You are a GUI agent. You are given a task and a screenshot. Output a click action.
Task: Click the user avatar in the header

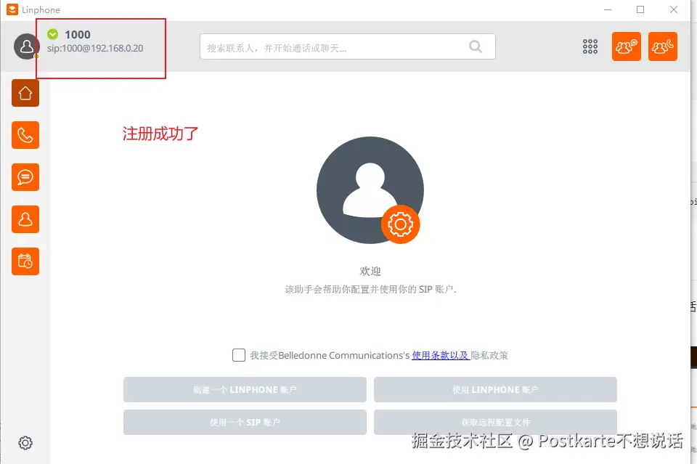[27, 46]
